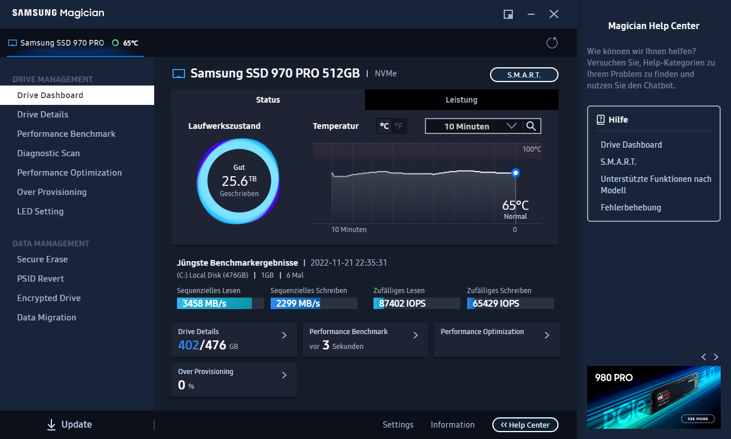The height and width of the screenshot is (439, 731).
Task: Click the SSD icon next to the drive name heading
Action: 179,74
